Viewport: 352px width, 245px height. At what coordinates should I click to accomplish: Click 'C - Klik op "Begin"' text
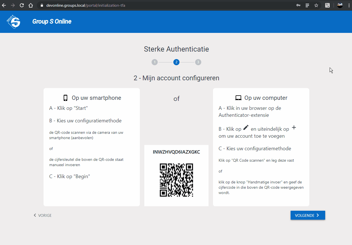click(70, 176)
